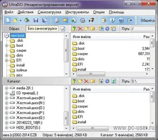Click the image properties icon beside boot field

pos(63,29)
